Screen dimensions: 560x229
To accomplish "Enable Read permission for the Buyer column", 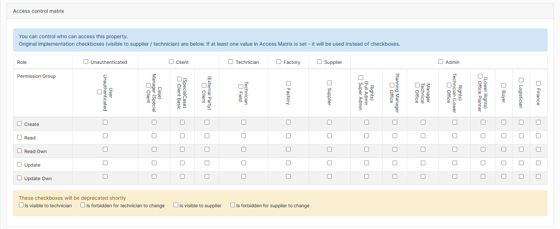I will pos(504,136).
